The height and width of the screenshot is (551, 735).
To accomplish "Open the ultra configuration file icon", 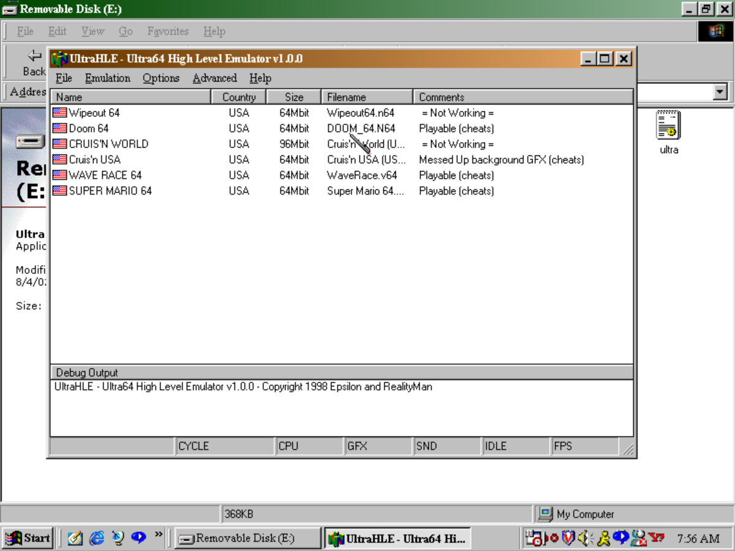I will click(x=668, y=126).
